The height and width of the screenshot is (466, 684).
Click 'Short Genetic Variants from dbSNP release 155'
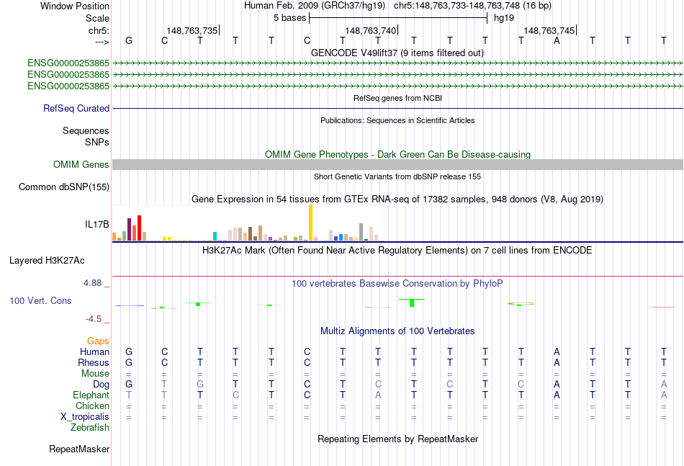pos(397,176)
